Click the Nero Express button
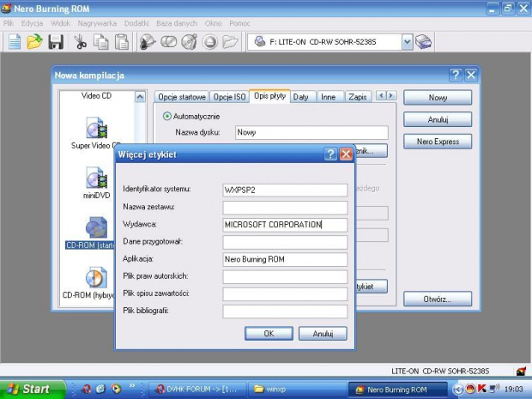This screenshot has width=532, height=399. [x=438, y=142]
